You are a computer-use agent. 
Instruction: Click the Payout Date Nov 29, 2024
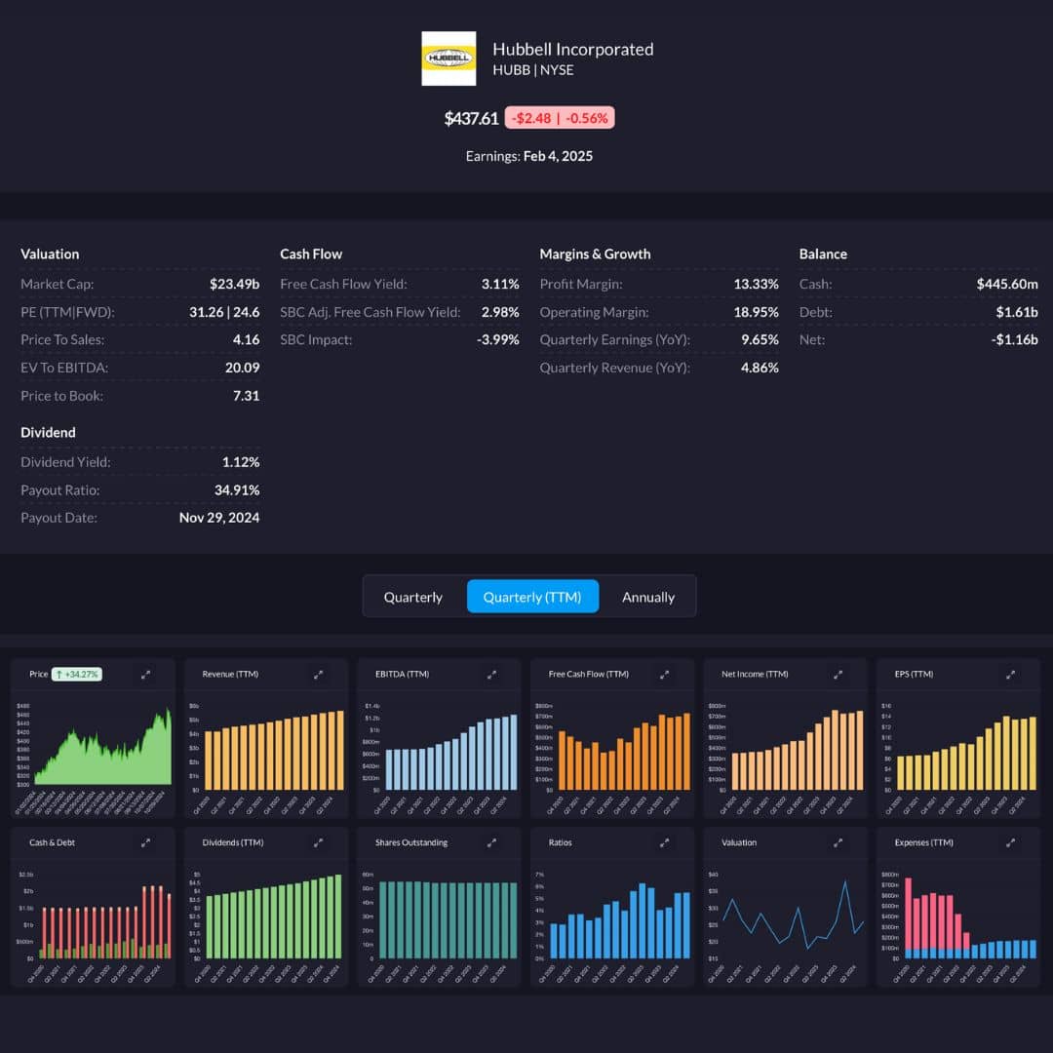click(219, 518)
